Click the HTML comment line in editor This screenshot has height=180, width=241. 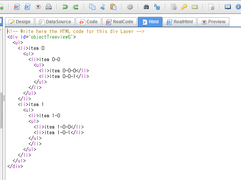(x=75, y=31)
